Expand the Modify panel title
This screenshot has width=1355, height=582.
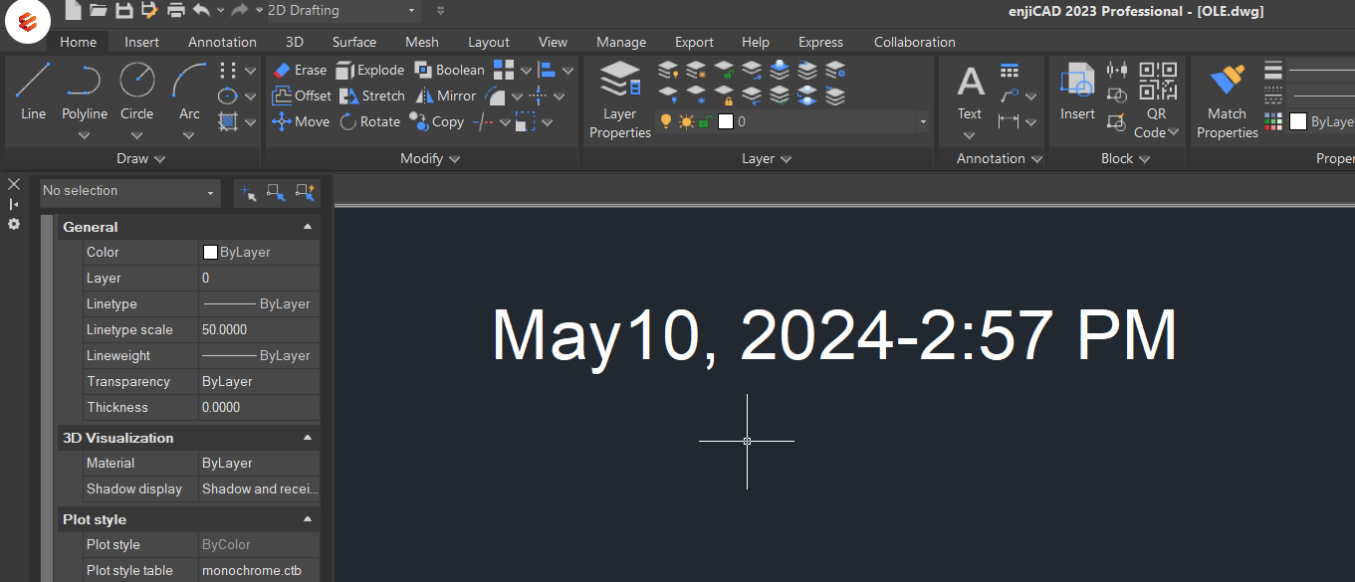(430, 158)
